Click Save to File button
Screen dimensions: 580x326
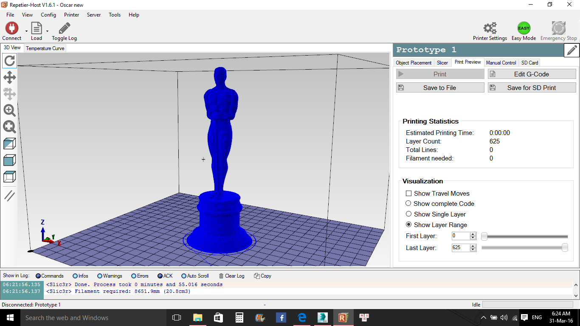[x=440, y=87]
